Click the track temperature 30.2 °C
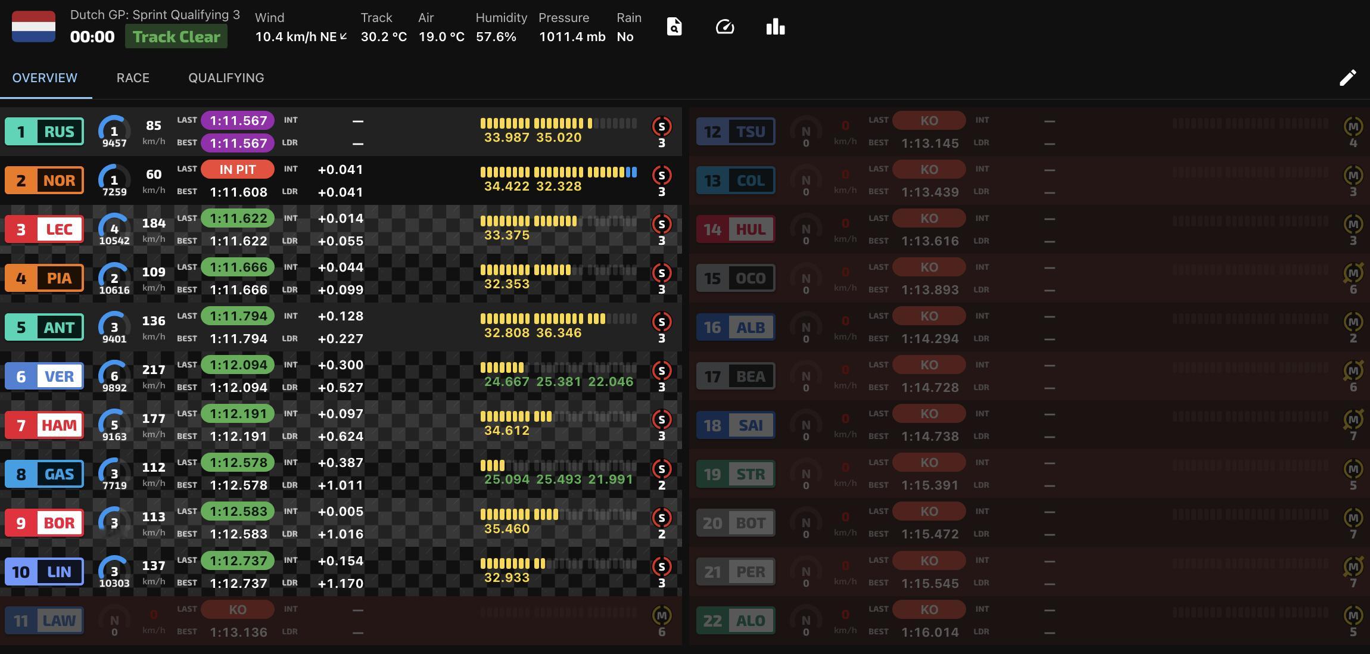1370x654 pixels. 384,37
